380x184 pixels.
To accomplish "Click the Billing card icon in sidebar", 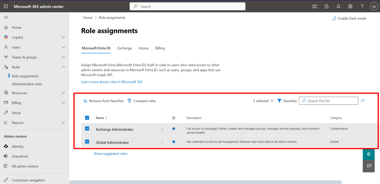I will (x=6, y=103).
